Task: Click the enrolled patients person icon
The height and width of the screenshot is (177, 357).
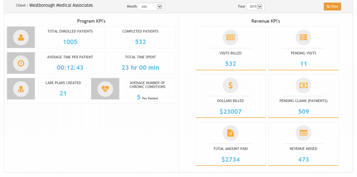Action: [x=21, y=37]
